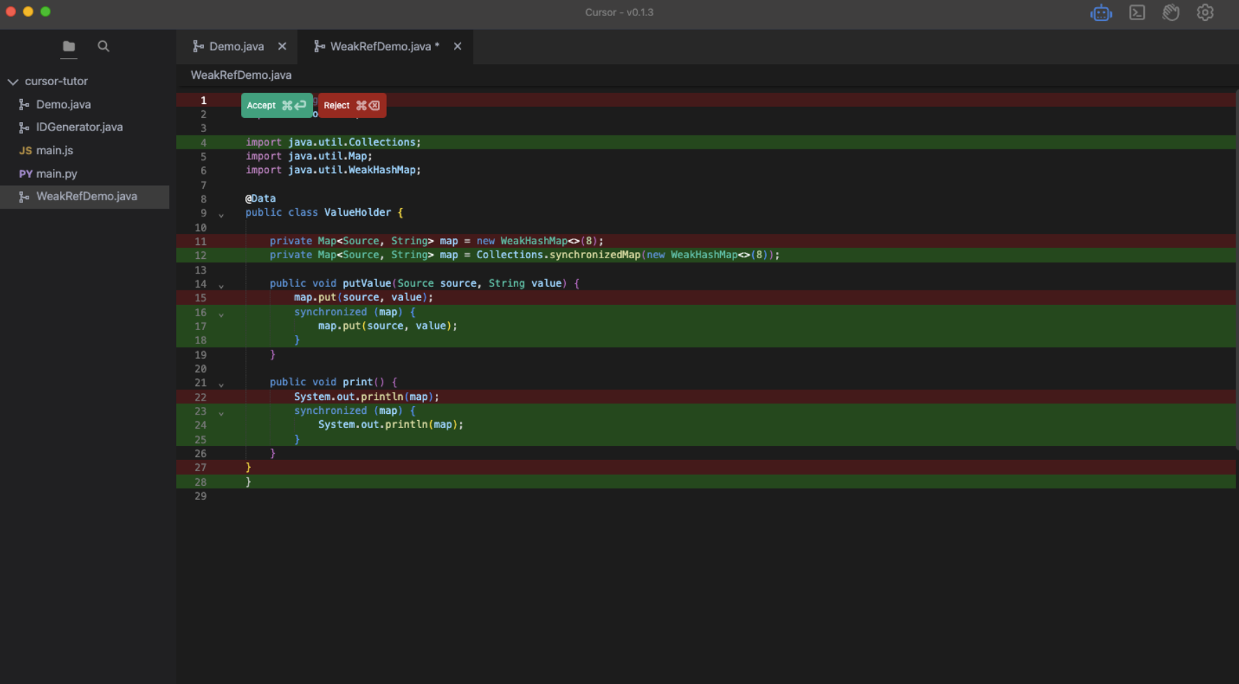This screenshot has width=1239, height=684.
Task: Open IDGenerator.java in the file tree
Action: [80, 127]
